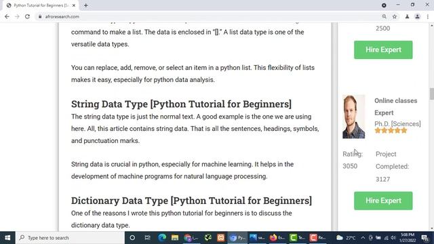434x244 pixels.
Task: Click the Ph.D. [Sciences] label
Action: (397, 123)
